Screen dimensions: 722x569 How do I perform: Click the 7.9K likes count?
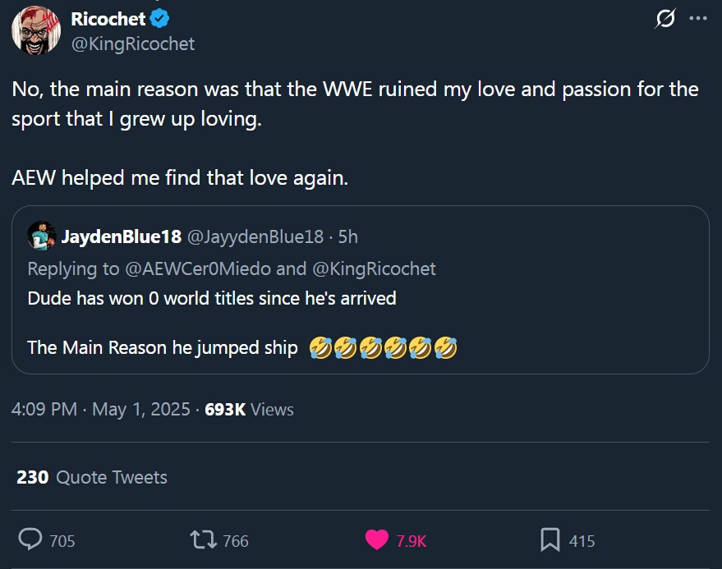tap(412, 540)
